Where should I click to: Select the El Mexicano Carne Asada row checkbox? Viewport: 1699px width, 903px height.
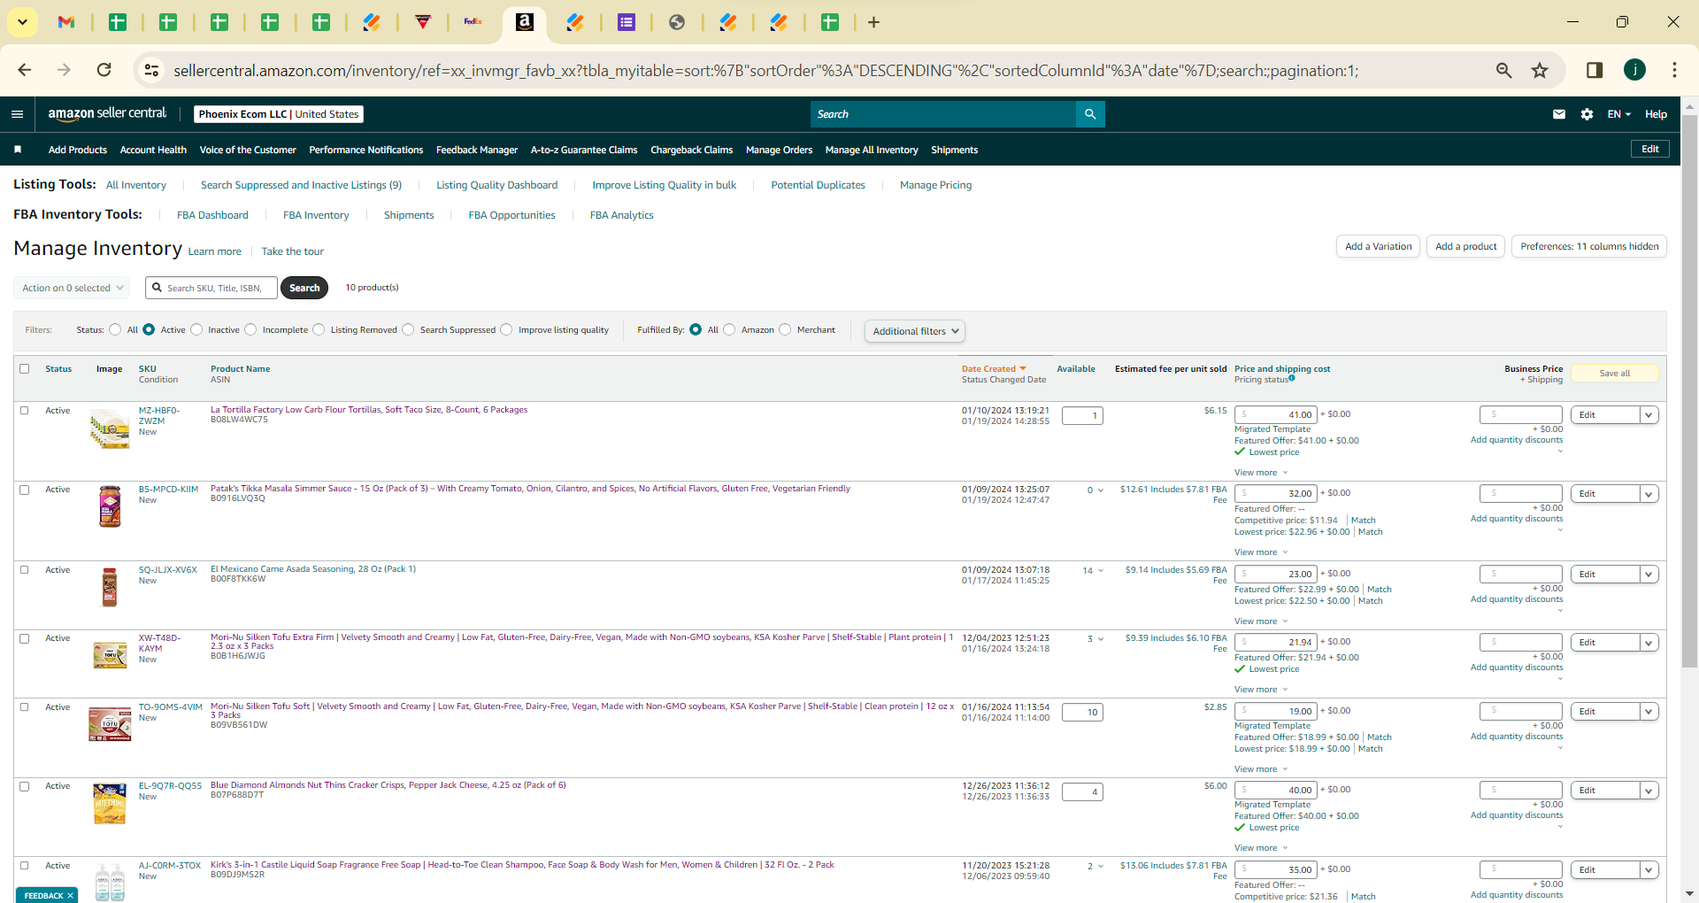point(25,570)
